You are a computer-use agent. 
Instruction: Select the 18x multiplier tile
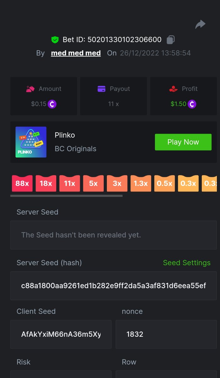pos(46,183)
